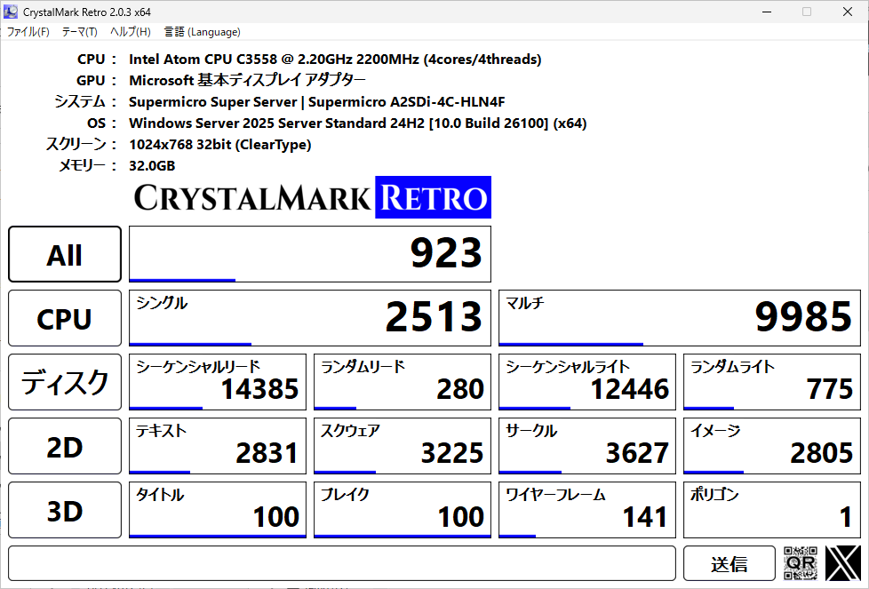Viewport: 869px width, 589px height.
Task: Click the CrystalMark Retro logo banner
Action: pos(312,197)
